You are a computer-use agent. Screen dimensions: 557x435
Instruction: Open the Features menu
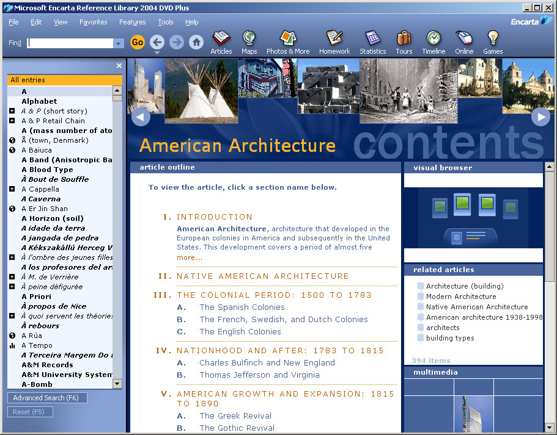click(133, 22)
